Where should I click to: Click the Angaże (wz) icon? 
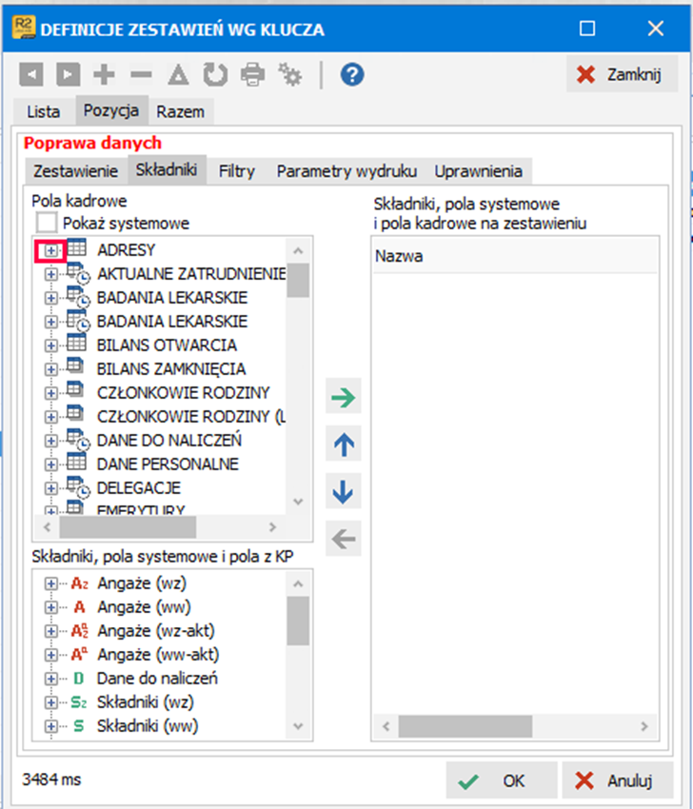point(79,583)
